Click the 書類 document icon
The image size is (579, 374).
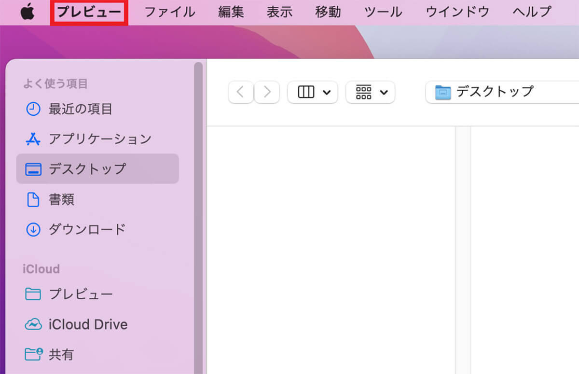coord(33,199)
